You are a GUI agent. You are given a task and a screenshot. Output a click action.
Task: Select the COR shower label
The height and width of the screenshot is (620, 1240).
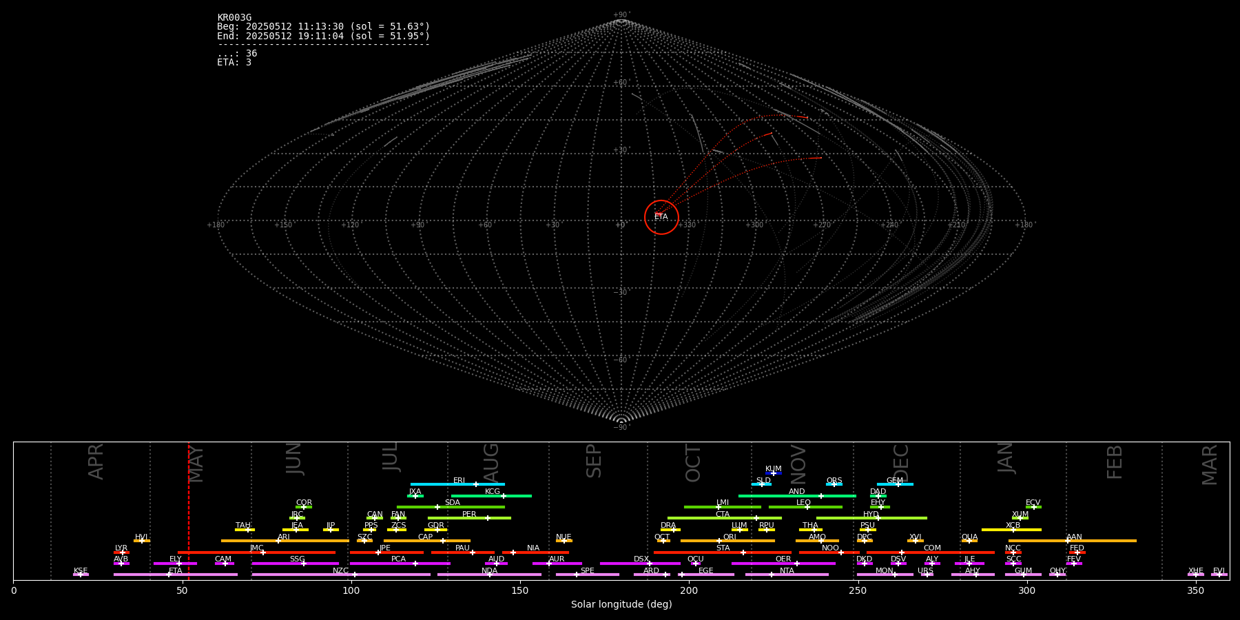tap(304, 503)
